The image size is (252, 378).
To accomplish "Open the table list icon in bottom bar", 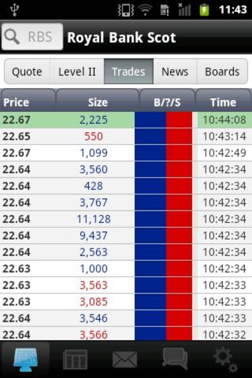I will [75, 360].
